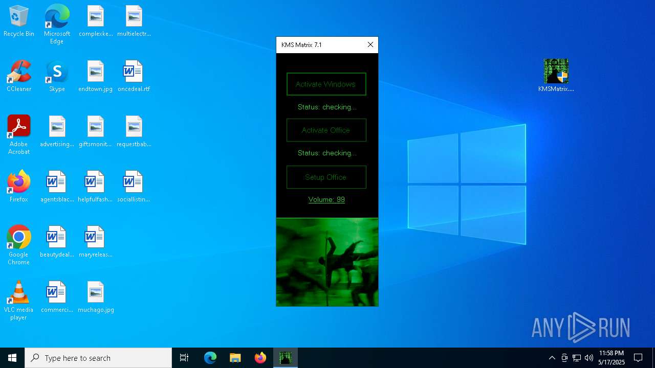
Task: Open CCleaner desktop shortcut
Action: click(x=19, y=77)
